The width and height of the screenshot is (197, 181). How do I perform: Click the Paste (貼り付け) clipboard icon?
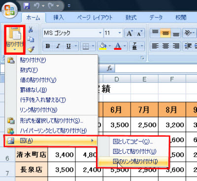tap(15, 34)
